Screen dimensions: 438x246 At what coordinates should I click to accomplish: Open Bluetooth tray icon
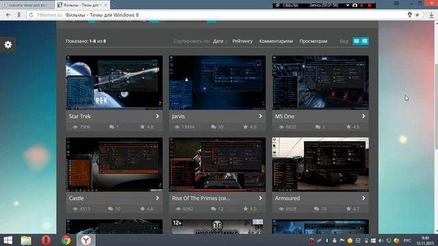[327, 241]
